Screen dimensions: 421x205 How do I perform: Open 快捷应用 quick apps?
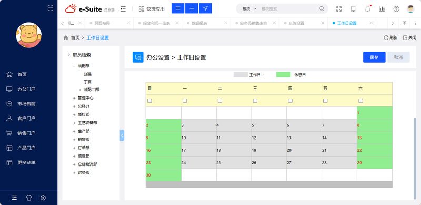[x=152, y=9]
